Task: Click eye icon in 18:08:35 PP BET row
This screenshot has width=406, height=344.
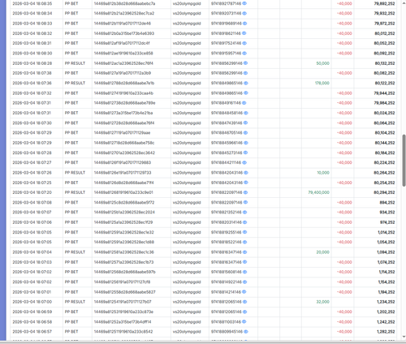Action: point(244,3)
